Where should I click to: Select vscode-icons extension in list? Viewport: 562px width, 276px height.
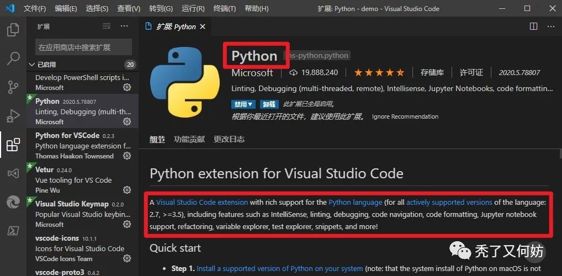point(82,248)
